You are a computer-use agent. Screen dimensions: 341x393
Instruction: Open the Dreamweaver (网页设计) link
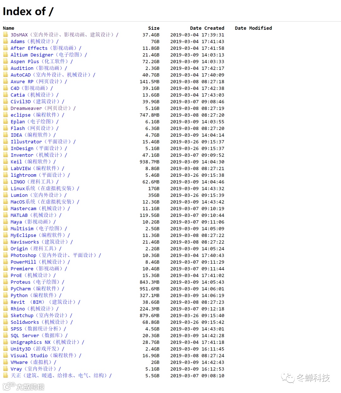[x=43, y=108]
